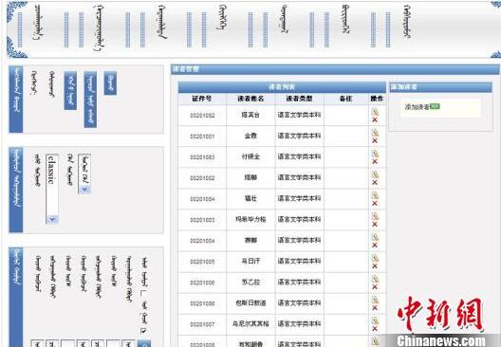Image resolution: width=501 pixels, height=347 pixels.
Task: Edit the reader record for 玛希毕力格
Action: click(x=375, y=216)
